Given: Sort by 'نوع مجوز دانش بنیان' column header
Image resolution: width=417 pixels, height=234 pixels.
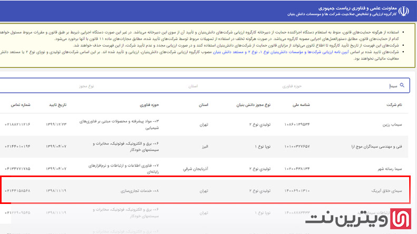Looking at the screenshot, I should [253, 105].
